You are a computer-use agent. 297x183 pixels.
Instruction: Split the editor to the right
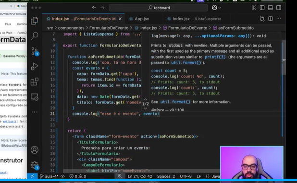(271, 19)
